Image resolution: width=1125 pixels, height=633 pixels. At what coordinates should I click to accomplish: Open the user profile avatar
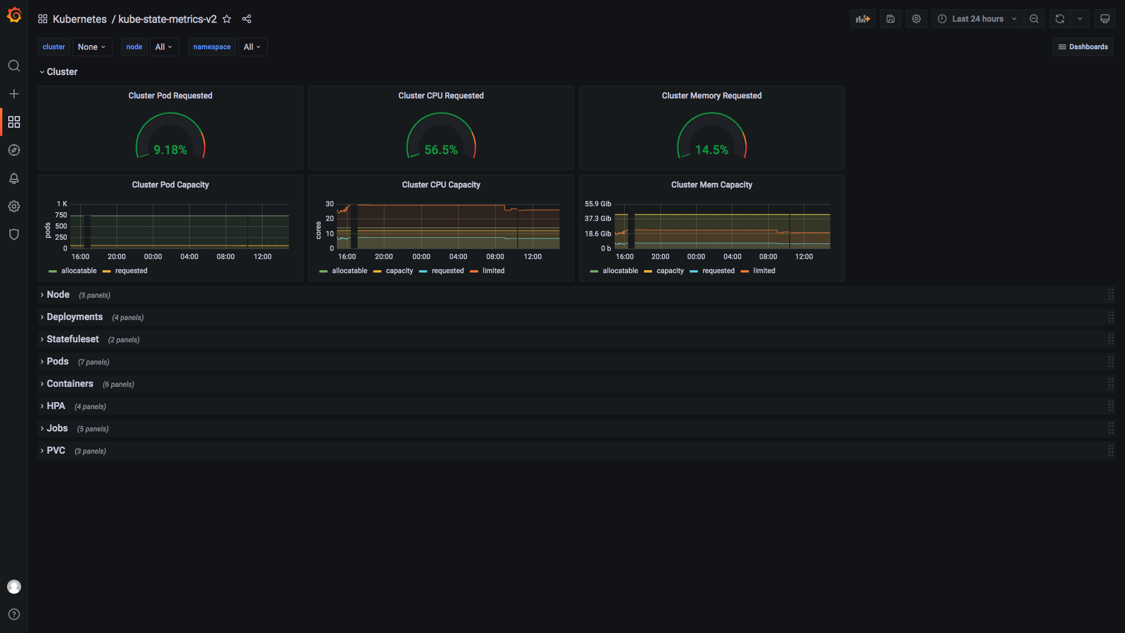[14, 587]
